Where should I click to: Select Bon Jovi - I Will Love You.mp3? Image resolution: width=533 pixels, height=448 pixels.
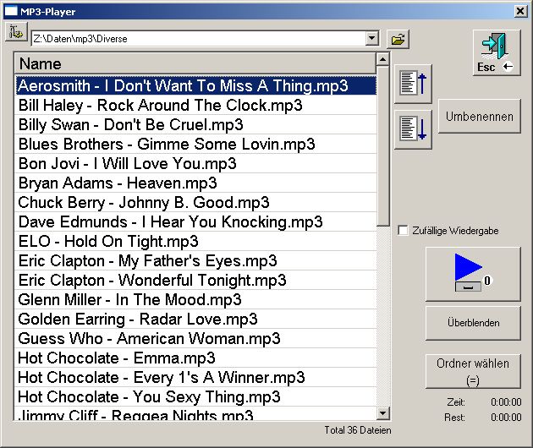tap(195, 163)
